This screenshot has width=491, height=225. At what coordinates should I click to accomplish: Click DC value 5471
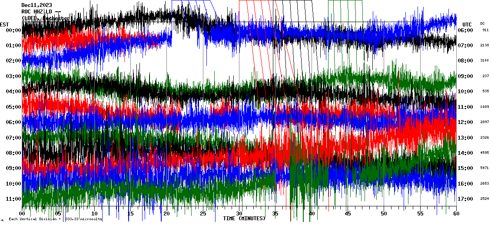485,169
